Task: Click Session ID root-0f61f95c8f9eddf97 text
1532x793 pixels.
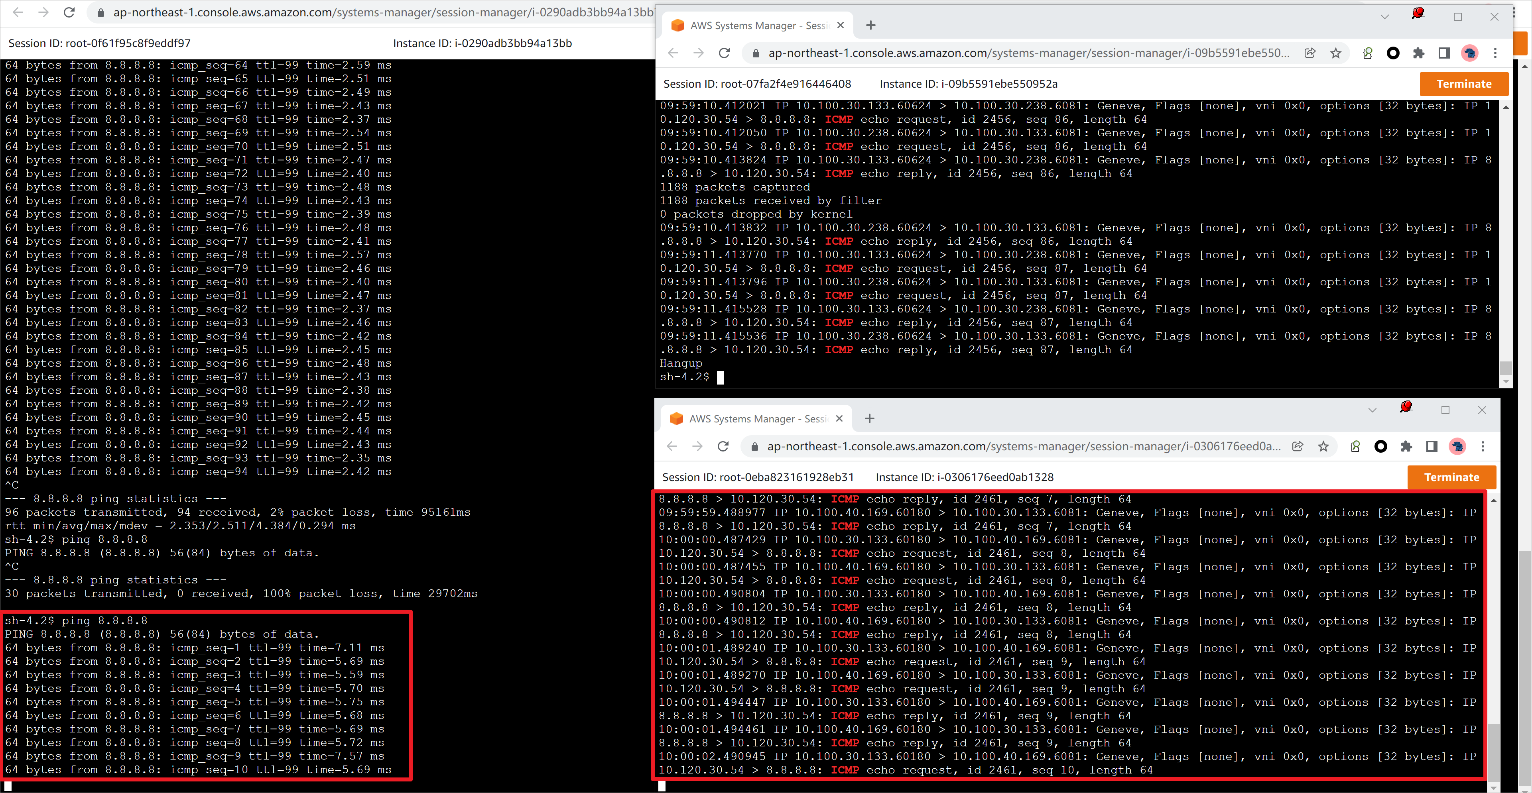Action: pos(99,43)
